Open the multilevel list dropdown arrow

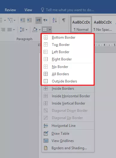pyautogui.click(x=15, y=20)
